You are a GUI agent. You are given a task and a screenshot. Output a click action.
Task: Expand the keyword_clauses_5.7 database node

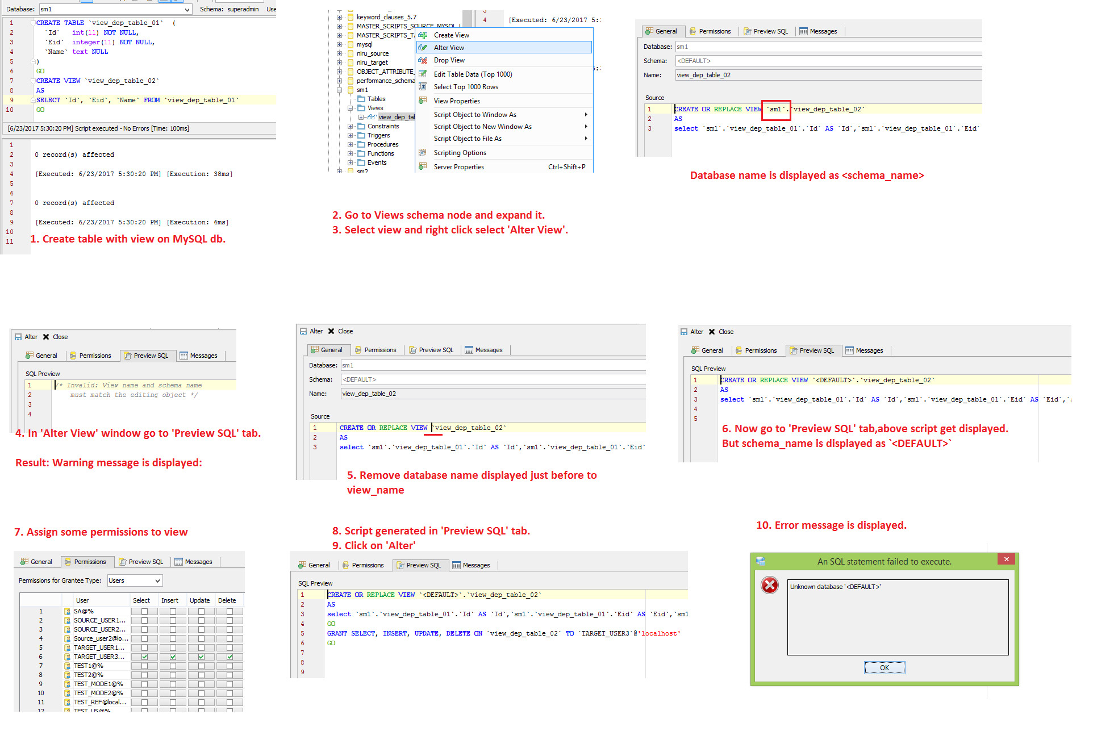click(339, 17)
